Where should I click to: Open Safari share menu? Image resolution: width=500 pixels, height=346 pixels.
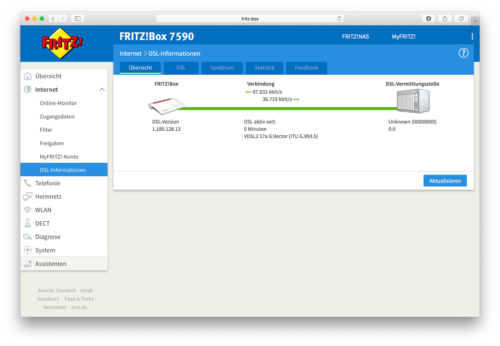point(445,19)
